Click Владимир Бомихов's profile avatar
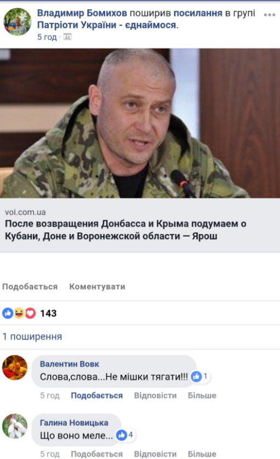 [17, 22]
